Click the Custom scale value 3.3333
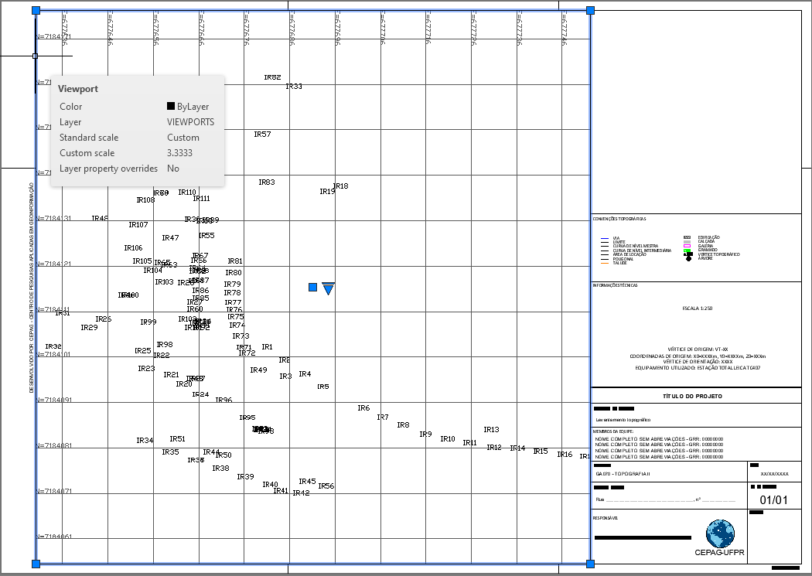 click(179, 153)
